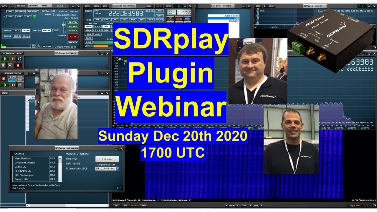This screenshot has height=212, width=377.
Task: Toggle HI Z input on Tuner 1
Action: point(16,30)
